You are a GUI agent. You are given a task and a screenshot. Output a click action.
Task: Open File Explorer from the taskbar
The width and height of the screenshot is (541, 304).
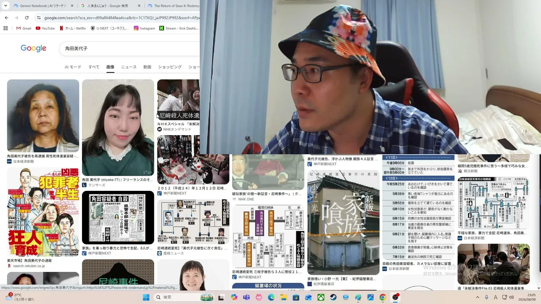pyautogui.click(x=284, y=297)
